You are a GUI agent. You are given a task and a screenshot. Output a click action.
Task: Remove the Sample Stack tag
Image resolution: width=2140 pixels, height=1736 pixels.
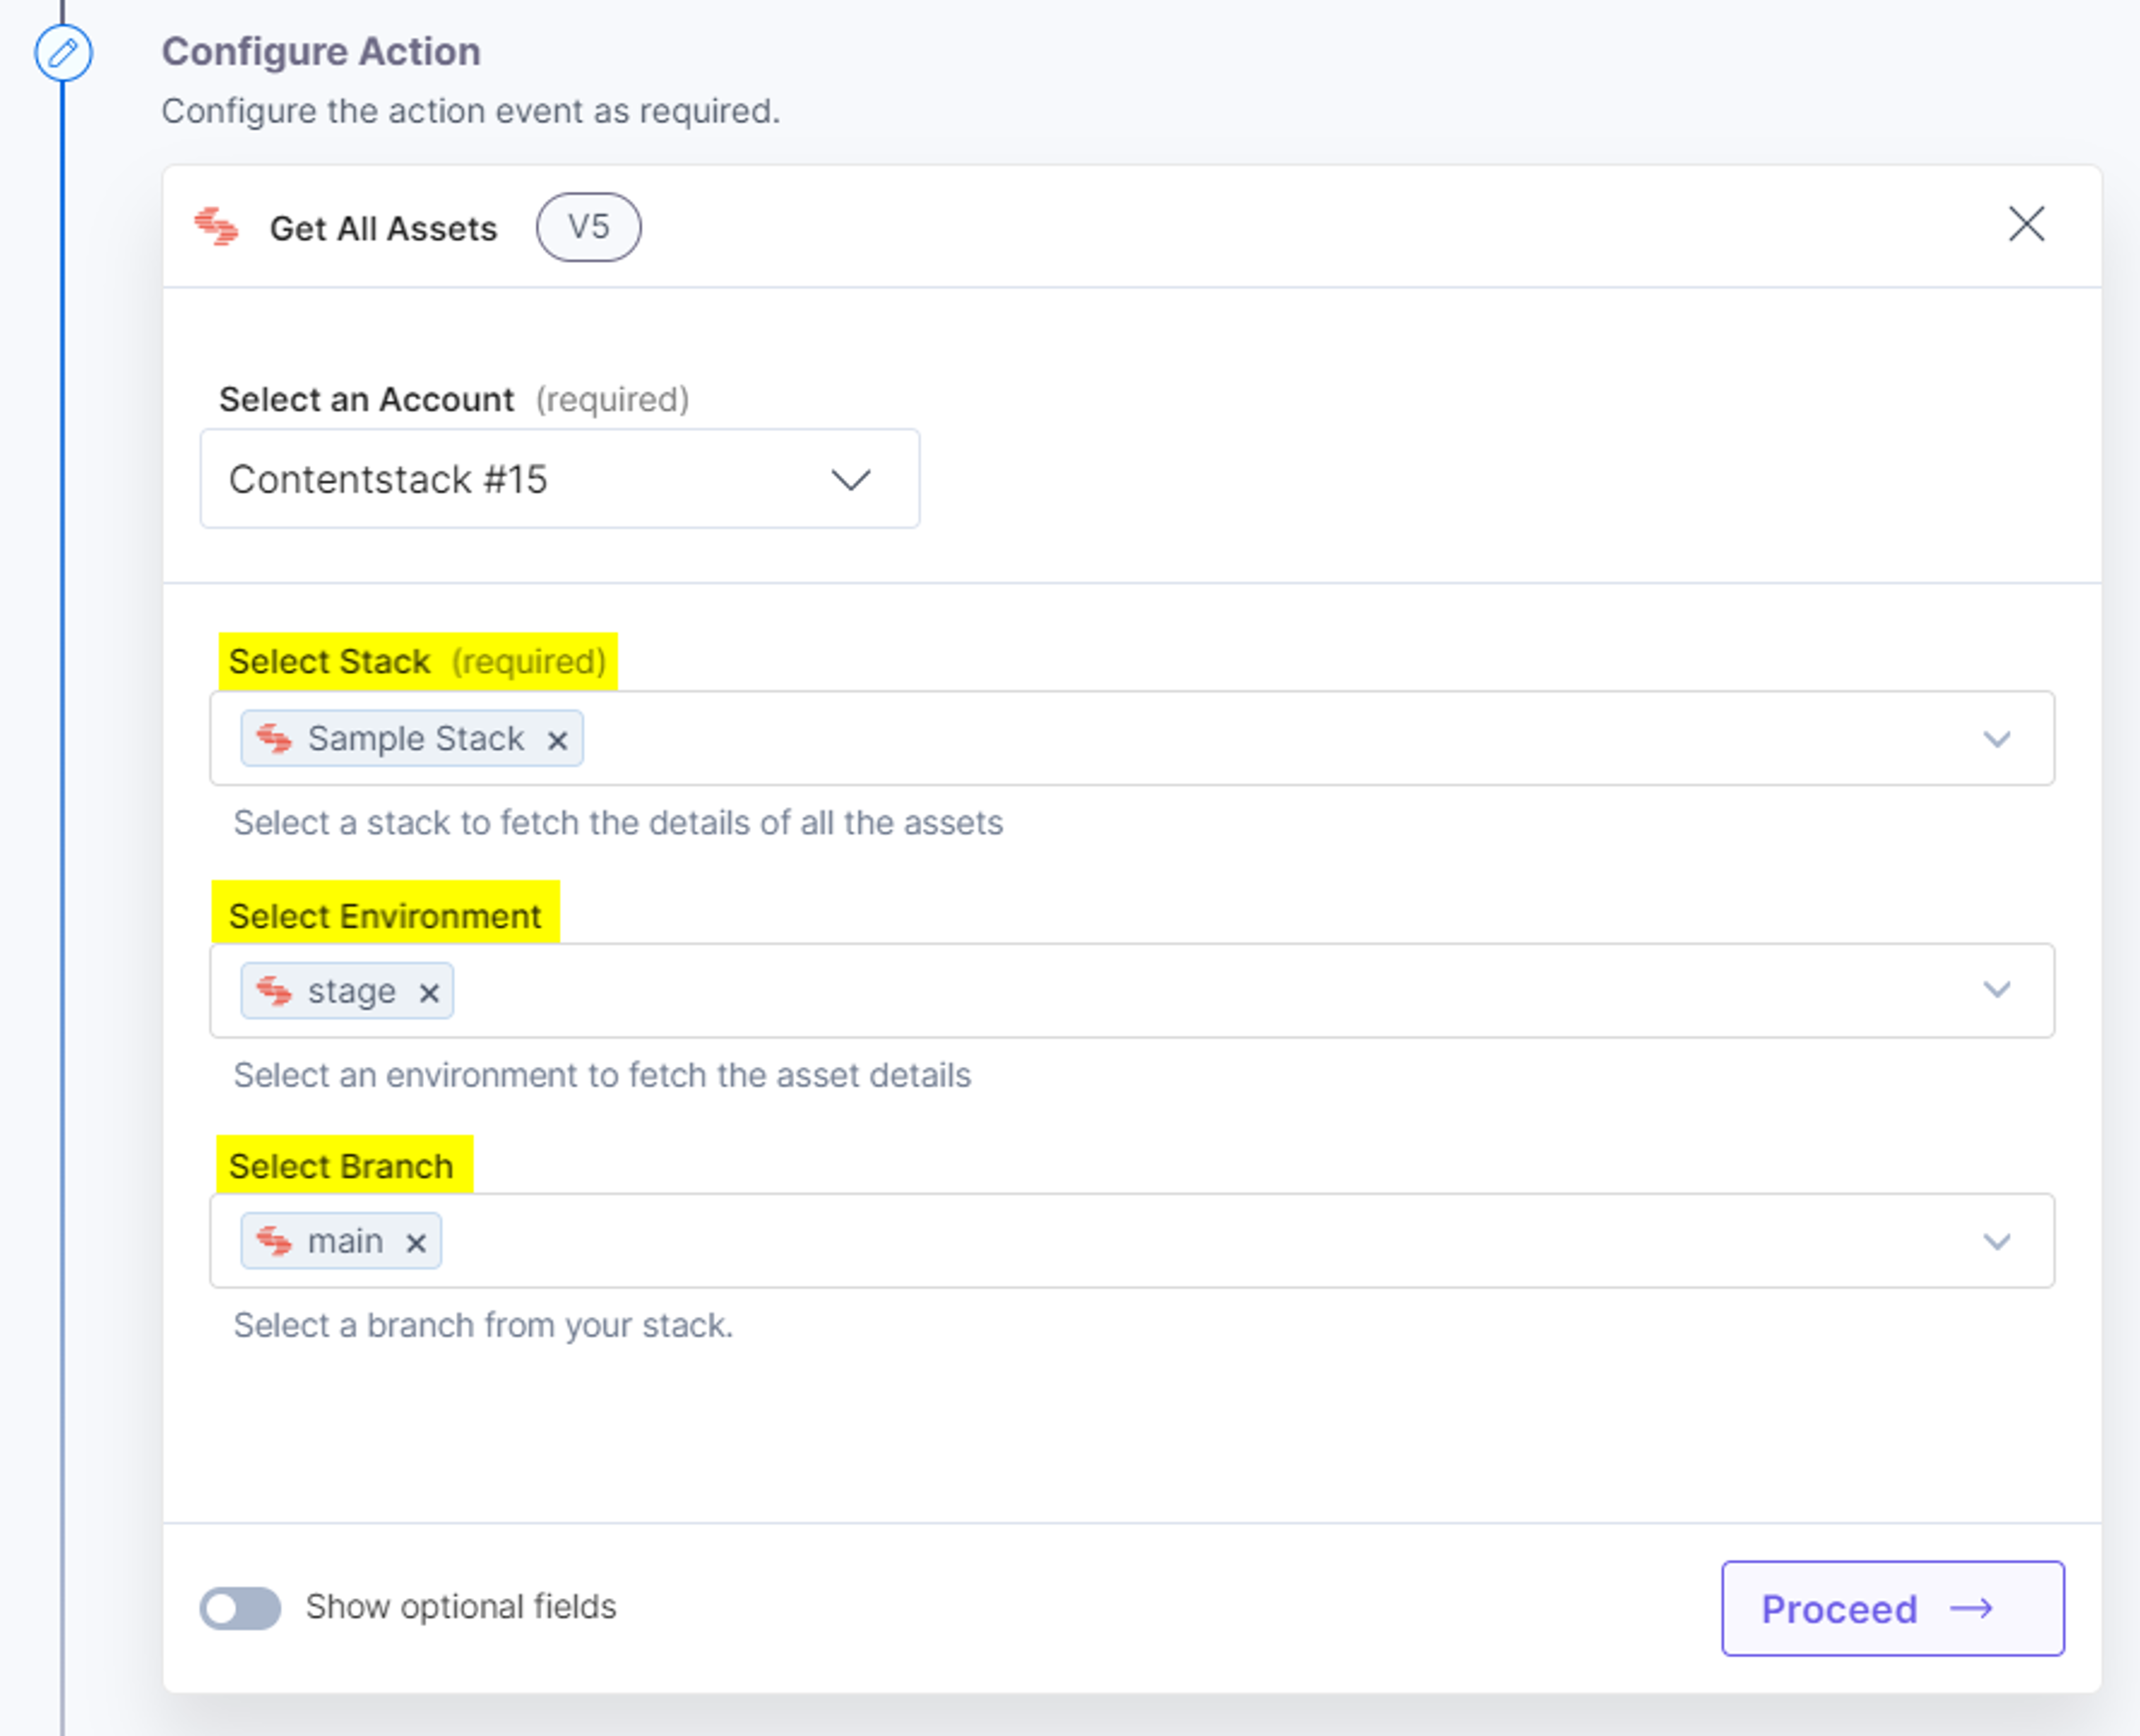click(557, 740)
